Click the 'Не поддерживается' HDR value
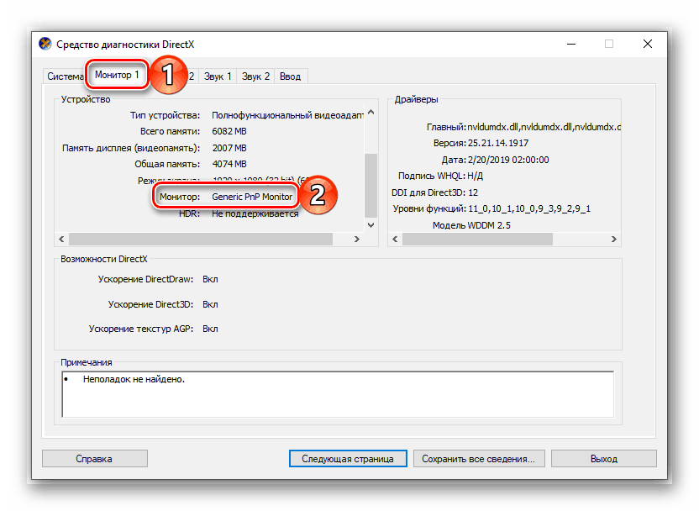Image resolution: width=699 pixels, height=511 pixels. [255, 213]
